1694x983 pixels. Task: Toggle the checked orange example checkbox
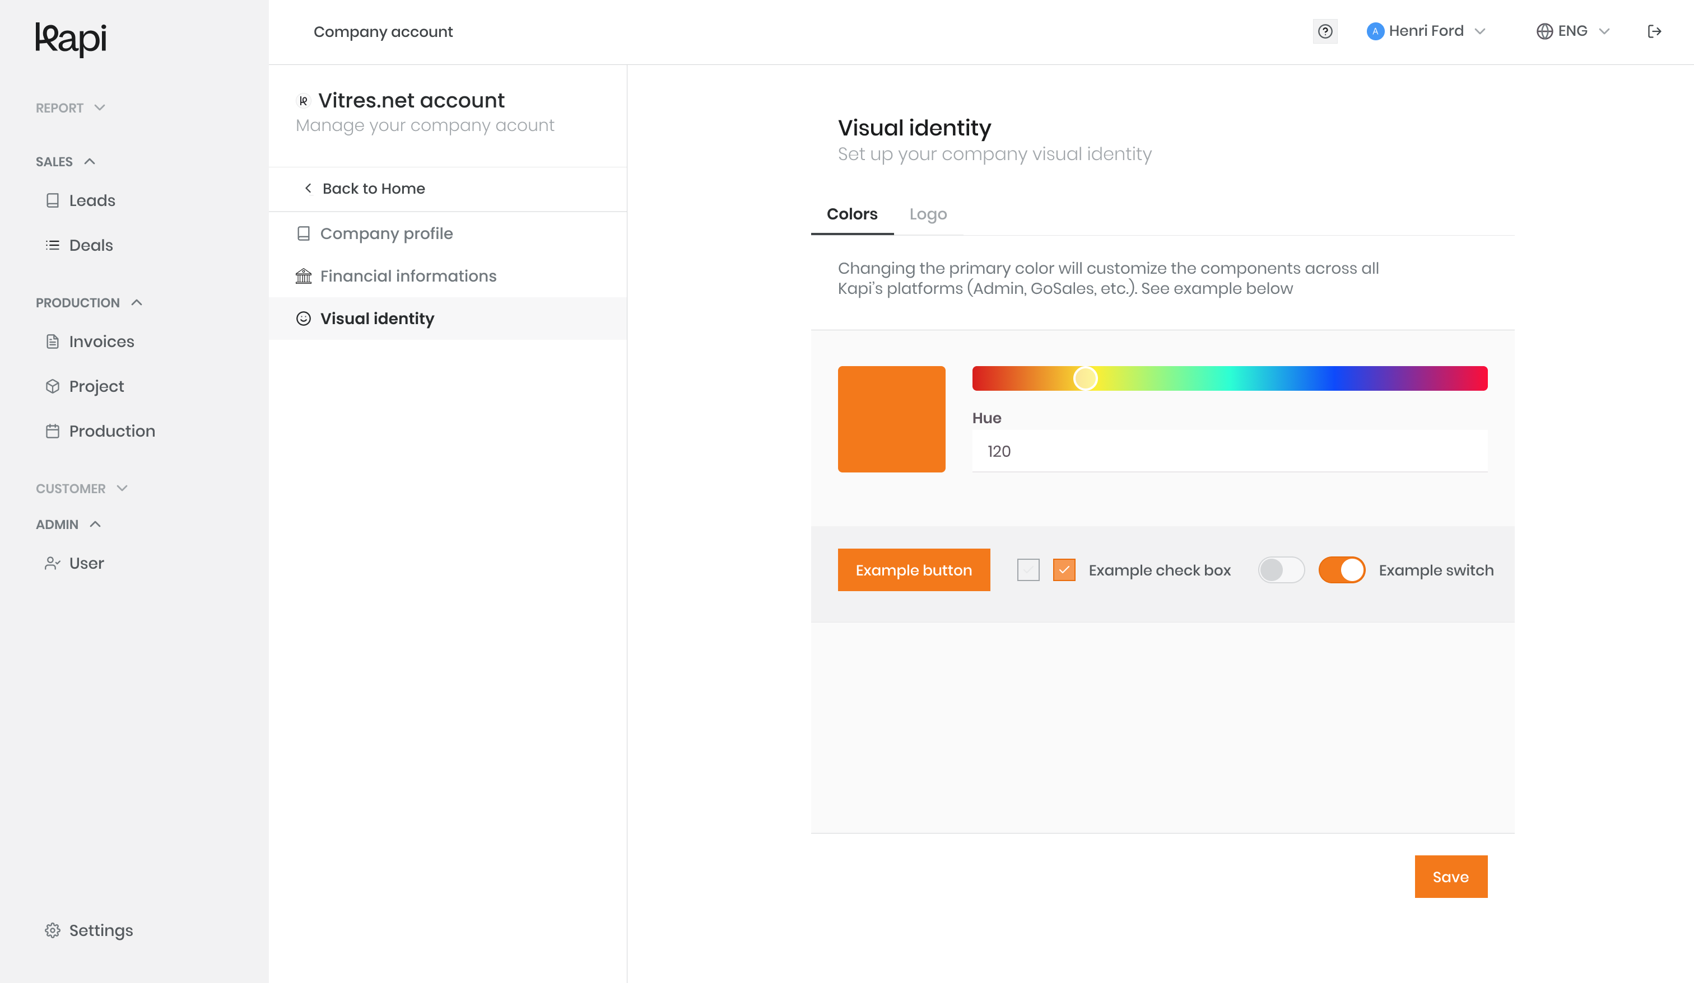point(1064,570)
